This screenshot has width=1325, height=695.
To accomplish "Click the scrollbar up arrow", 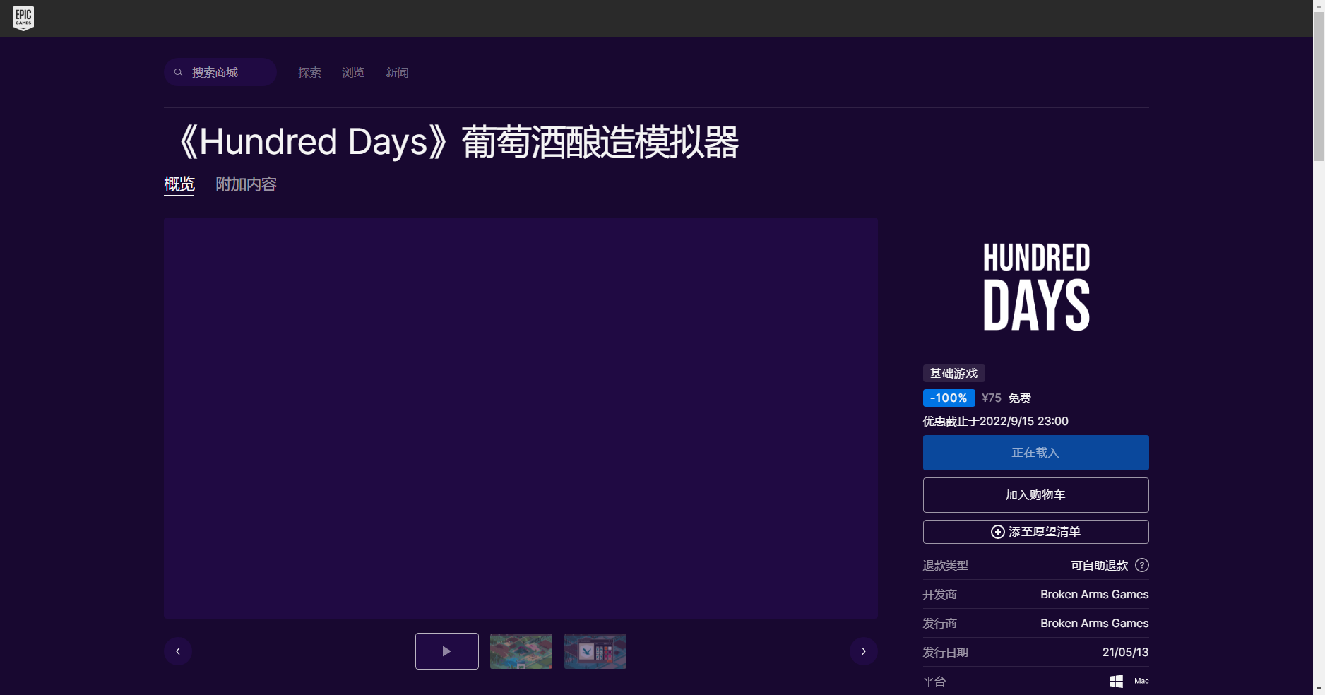I will (x=1319, y=5).
